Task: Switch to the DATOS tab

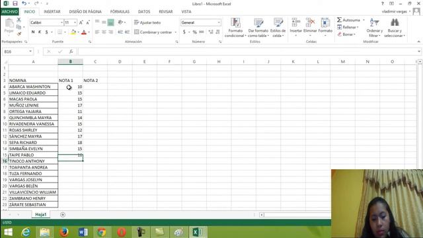Action: (x=144, y=12)
